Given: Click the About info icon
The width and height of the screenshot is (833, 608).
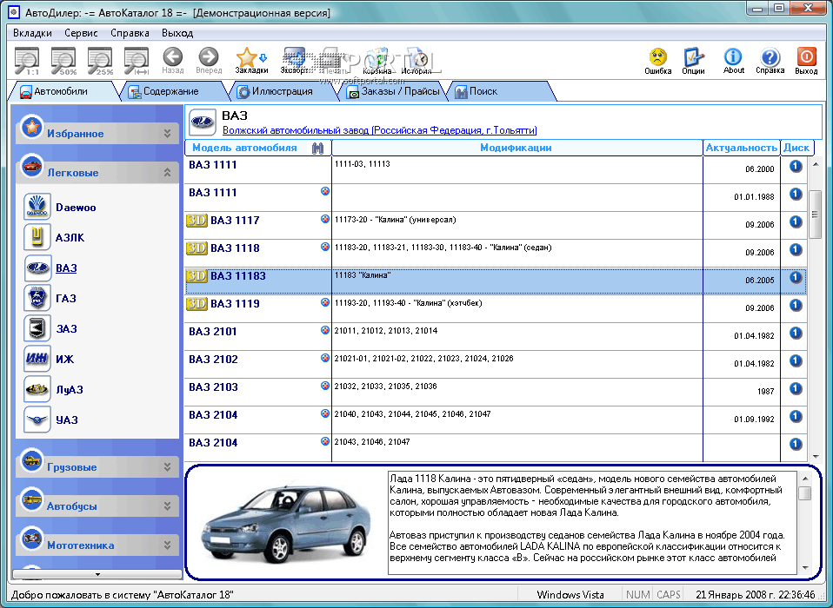Looking at the screenshot, I should click(x=733, y=57).
